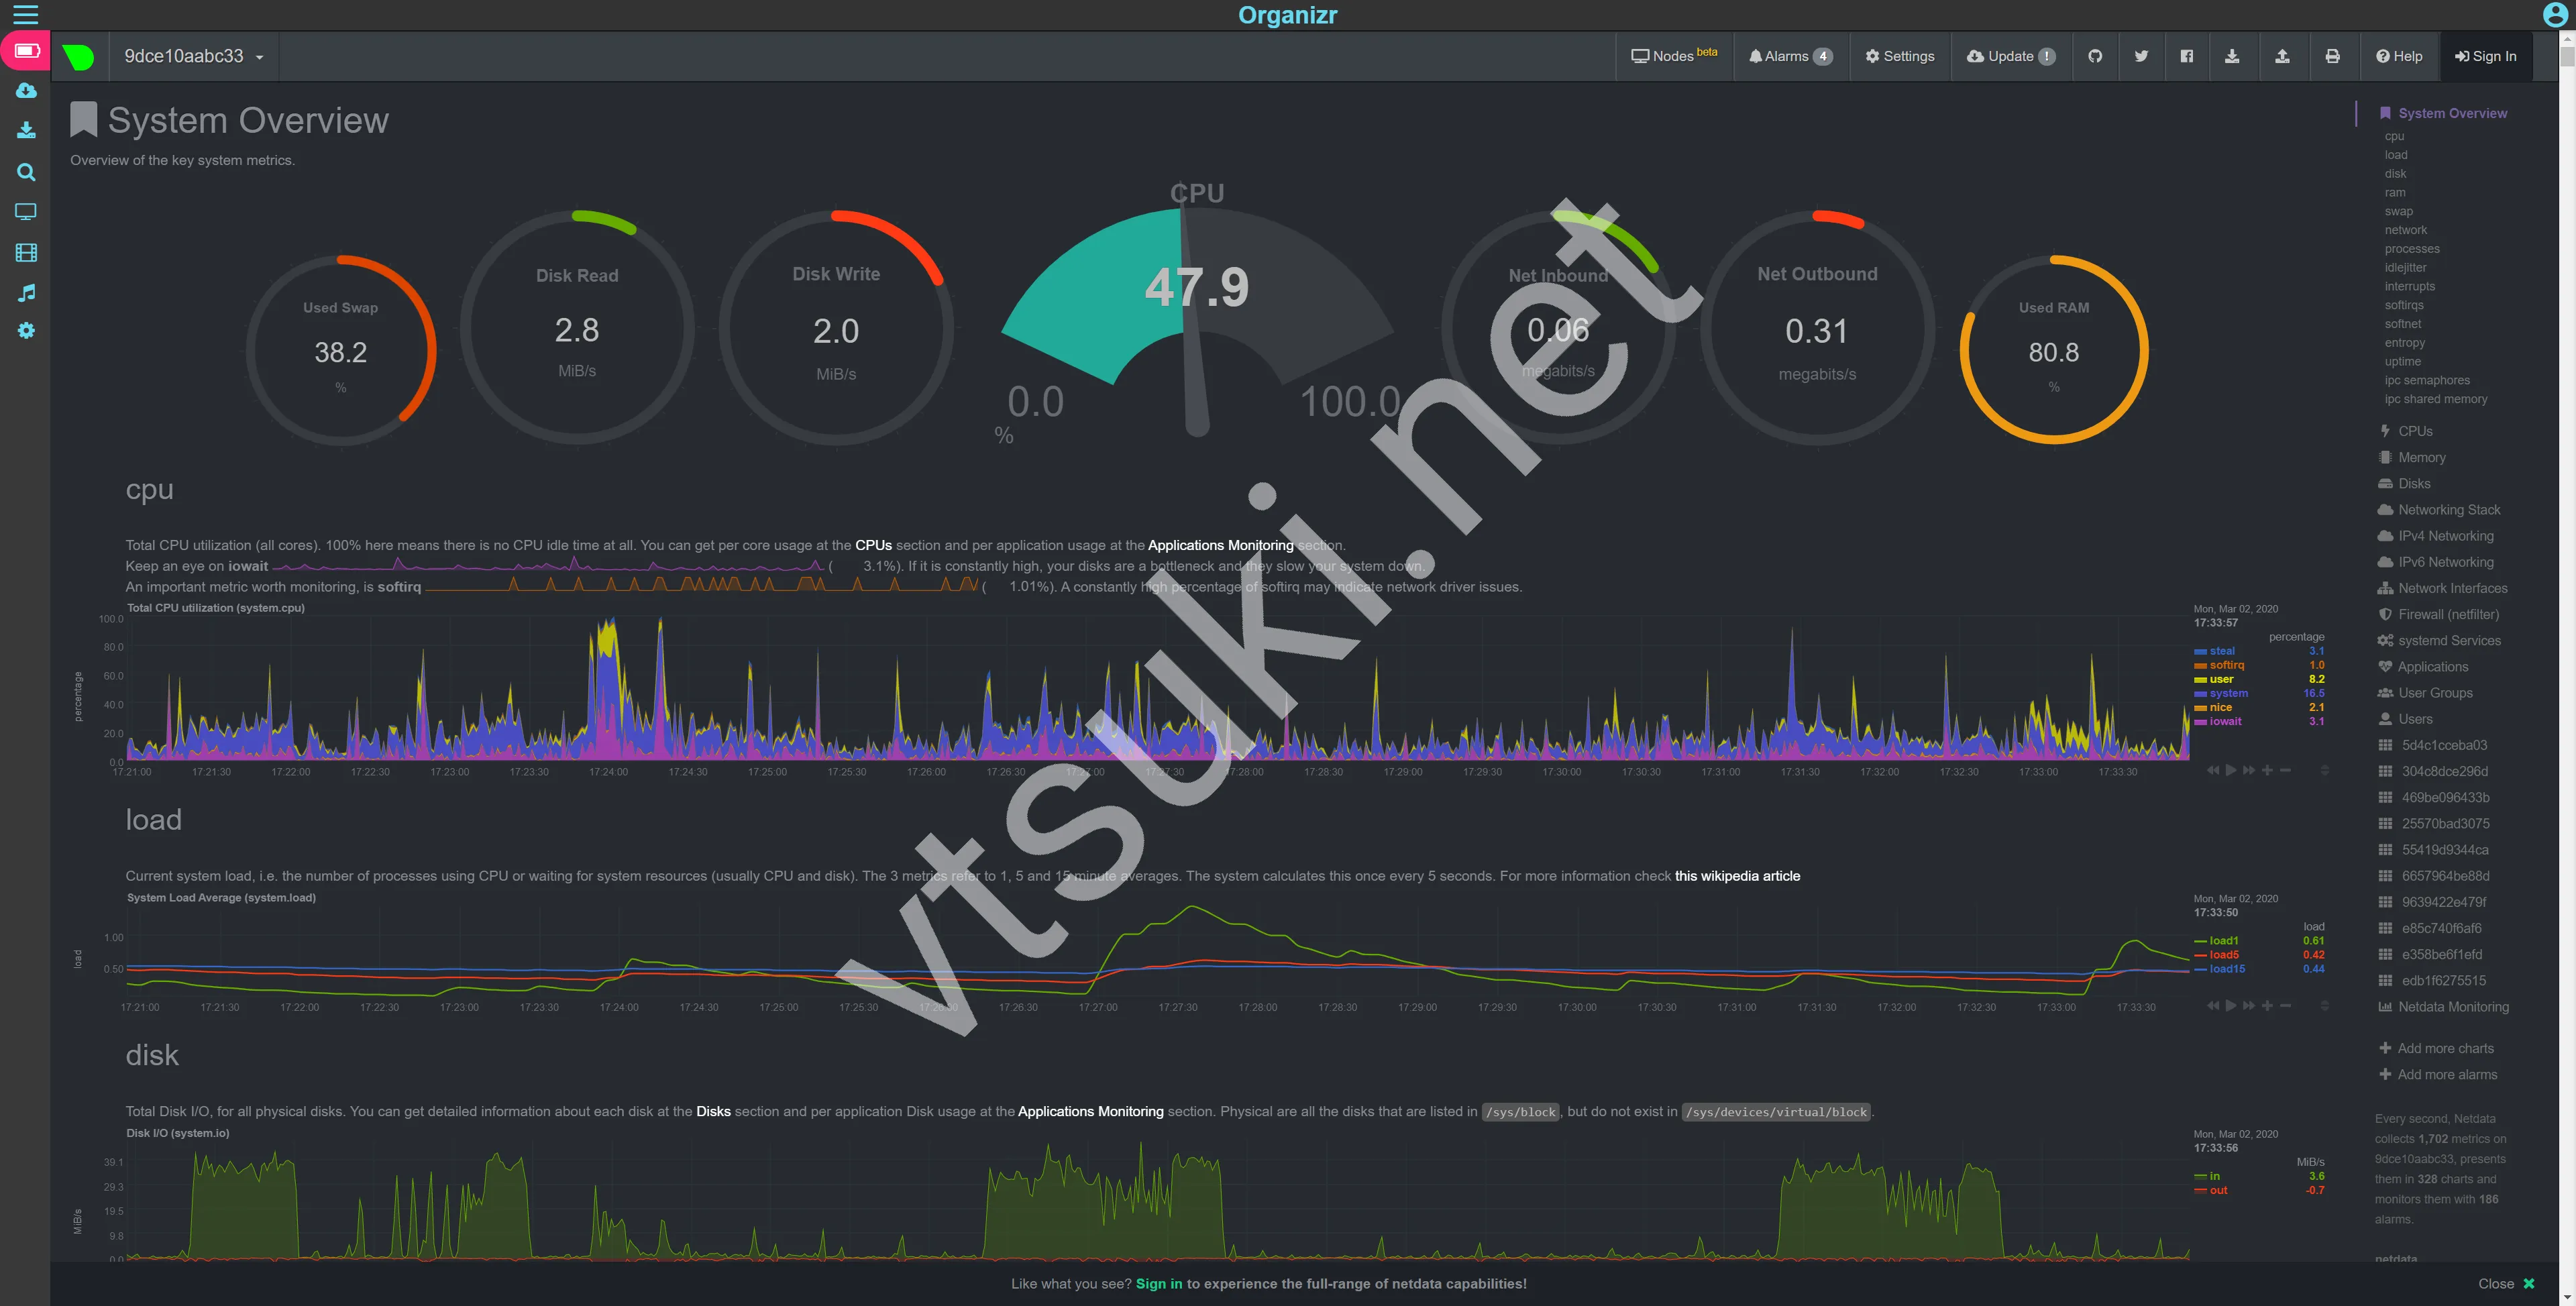Open the monitor tab in Organizr sidebar
This screenshot has height=1306, width=2576.
[x=26, y=212]
